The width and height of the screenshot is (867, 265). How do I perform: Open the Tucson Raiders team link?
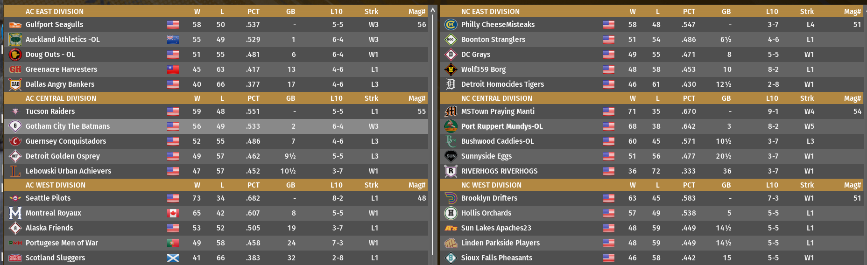[50, 112]
